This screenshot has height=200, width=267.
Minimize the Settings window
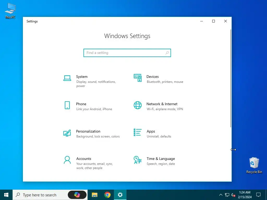pyautogui.click(x=202, y=21)
